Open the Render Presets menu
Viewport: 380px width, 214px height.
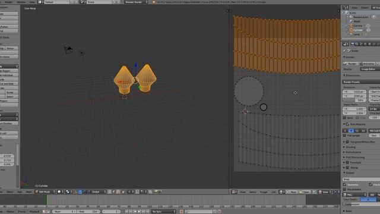click(361, 82)
